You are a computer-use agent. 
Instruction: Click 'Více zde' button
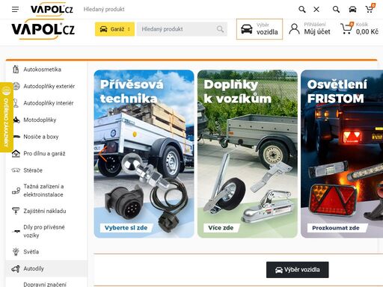(221, 228)
